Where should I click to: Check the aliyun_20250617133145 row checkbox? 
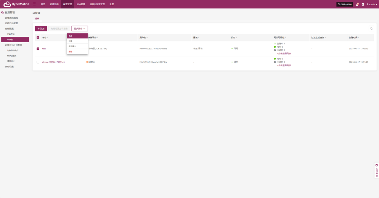tap(38, 62)
